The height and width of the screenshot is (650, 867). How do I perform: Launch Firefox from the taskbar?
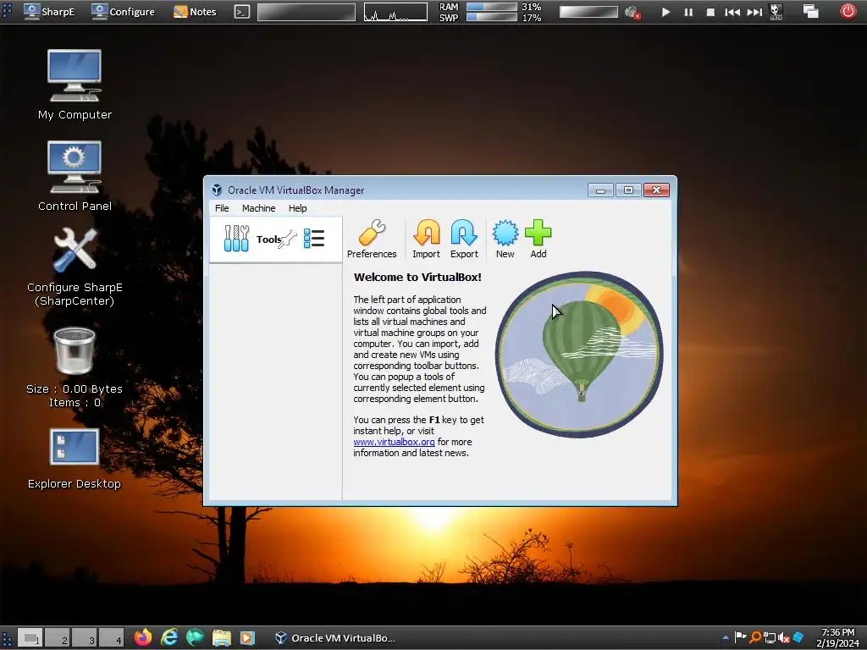pyautogui.click(x=143, y=638)
